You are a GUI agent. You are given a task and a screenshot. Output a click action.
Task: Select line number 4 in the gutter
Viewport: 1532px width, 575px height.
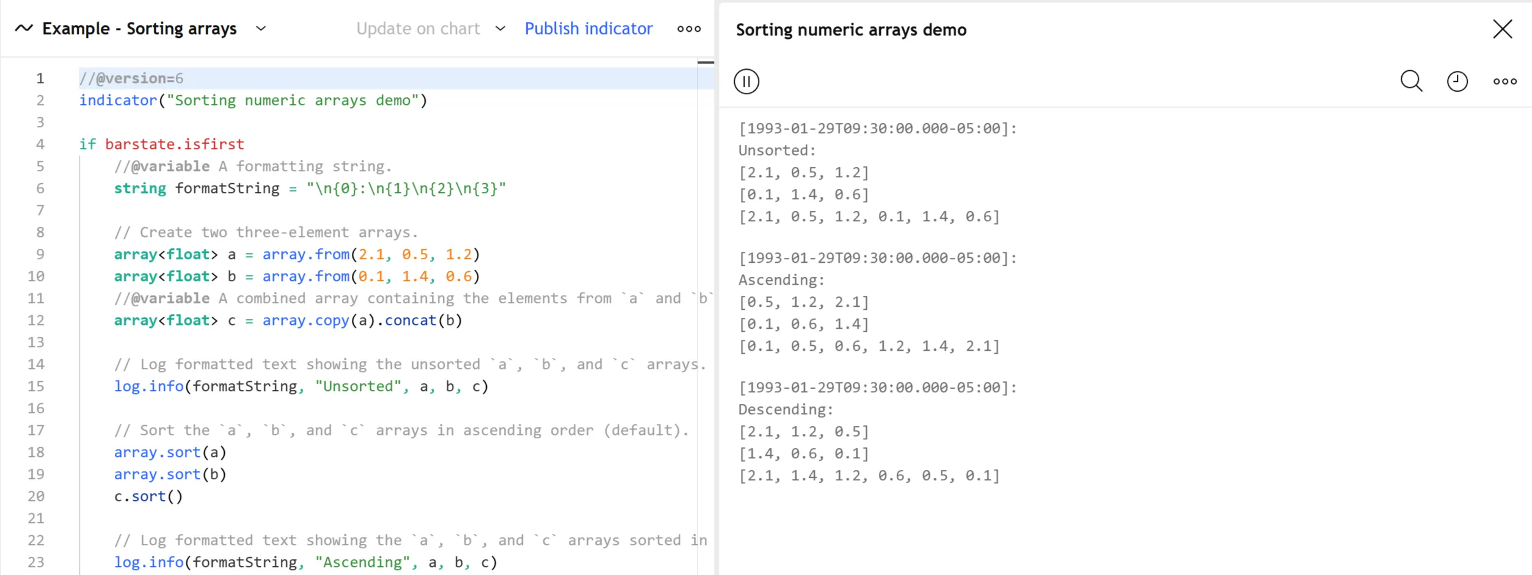pyautogui.click(x=40, y=144)
